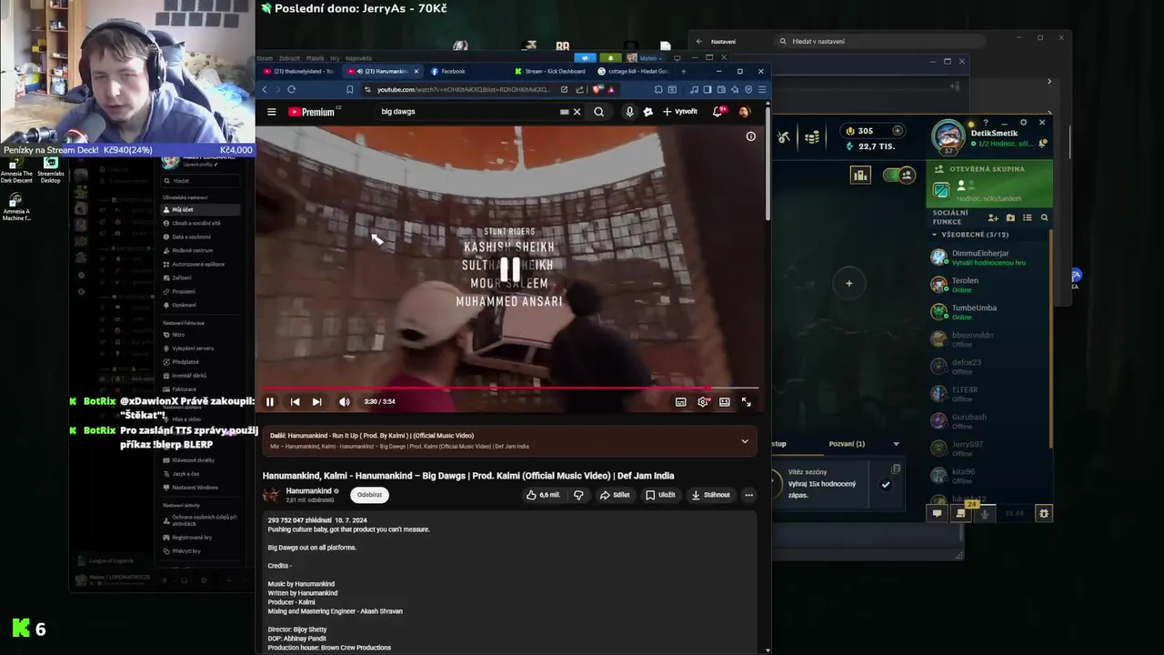
Task: Open the League leaderboard chart icon
Action: pyautogui.click(x=860, y=175)
